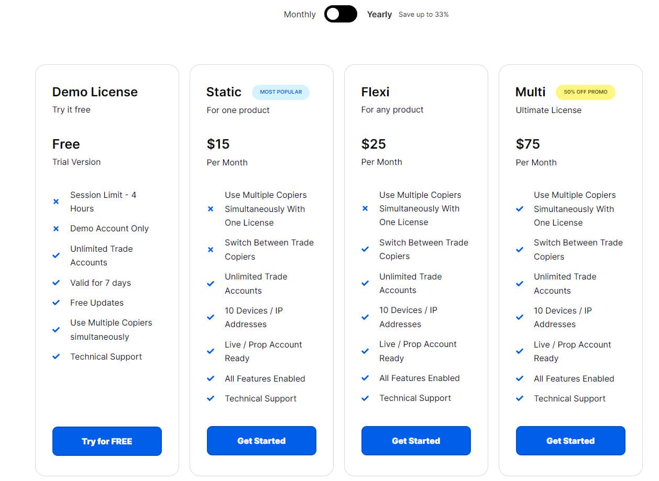The height and width of the screenshot is (481, 659).
Task: Select the Yearly billing label
Action: (x=379, y=14)
